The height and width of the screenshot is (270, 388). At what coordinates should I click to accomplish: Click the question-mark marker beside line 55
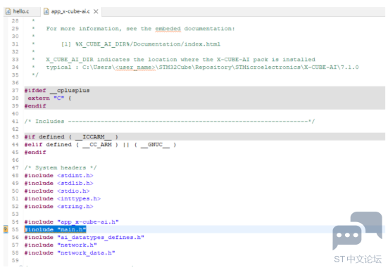point(6,229)
